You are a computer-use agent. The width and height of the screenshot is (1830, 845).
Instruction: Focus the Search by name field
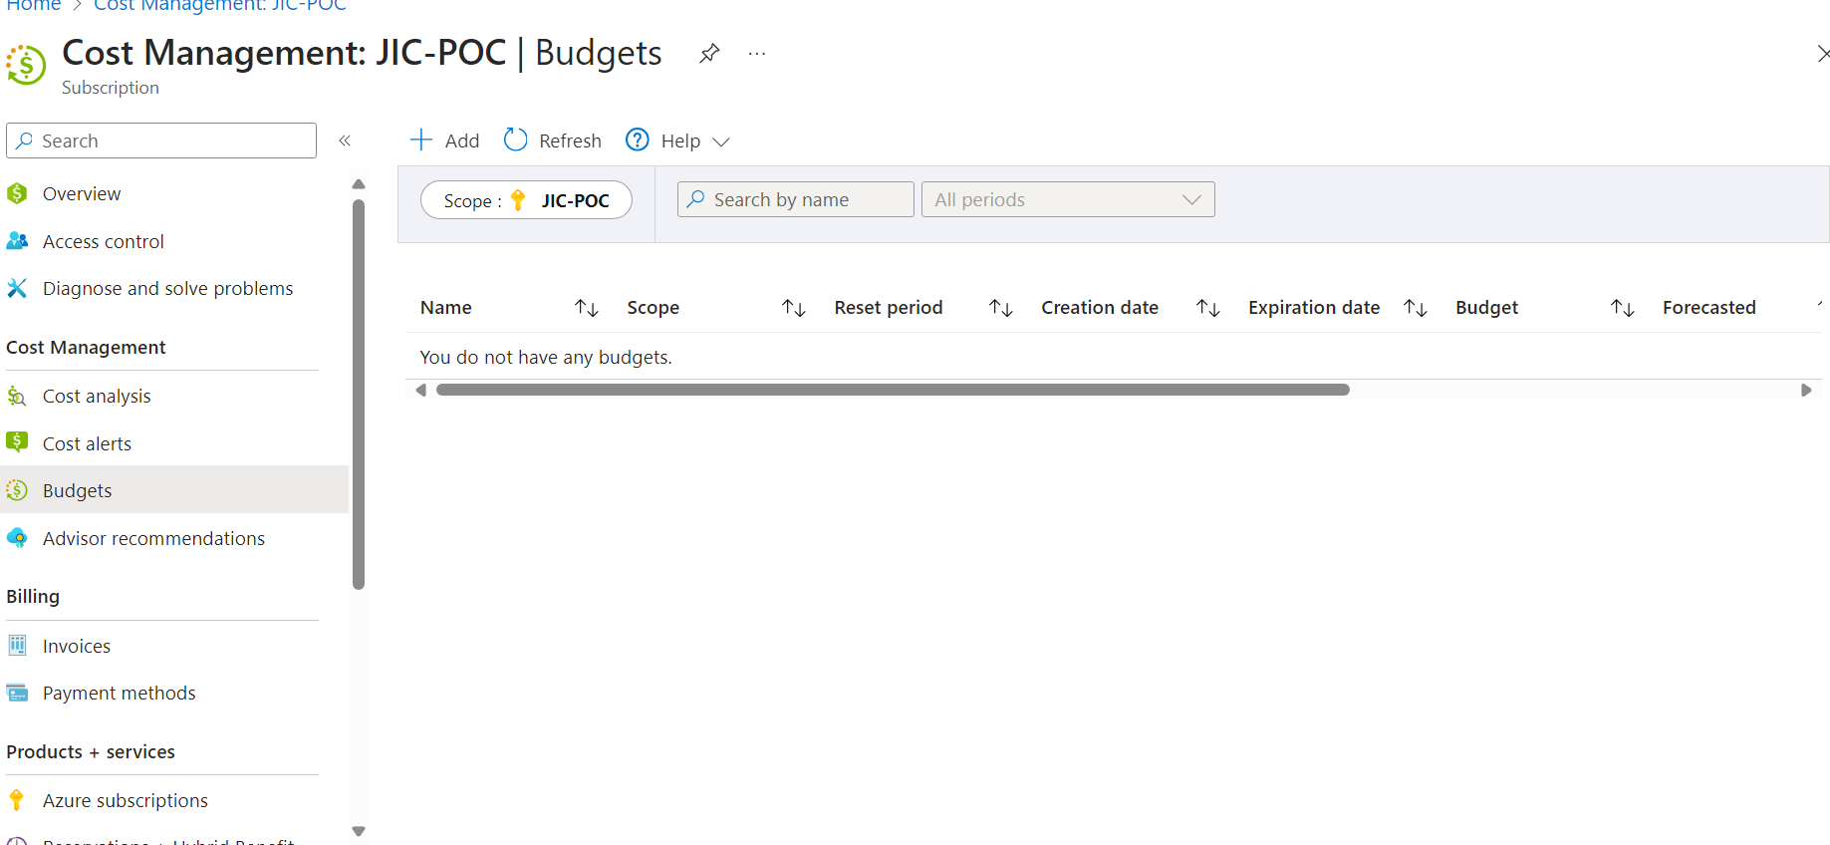(795, 199)
